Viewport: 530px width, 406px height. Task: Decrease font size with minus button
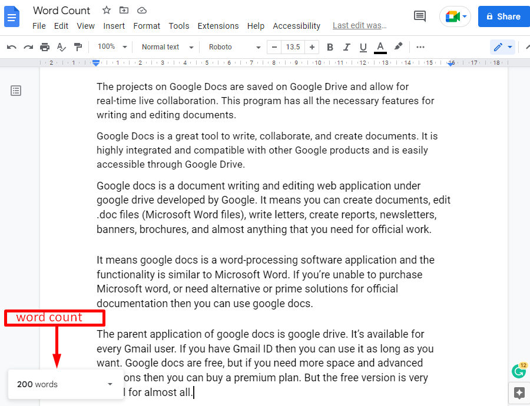(x=274, y=47)
